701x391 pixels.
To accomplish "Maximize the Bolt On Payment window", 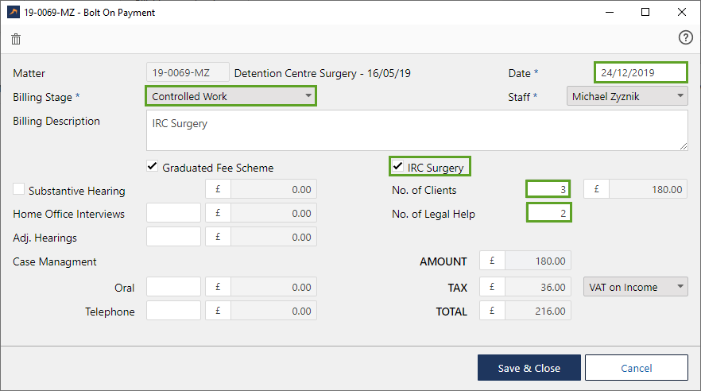I will point(645,12).
